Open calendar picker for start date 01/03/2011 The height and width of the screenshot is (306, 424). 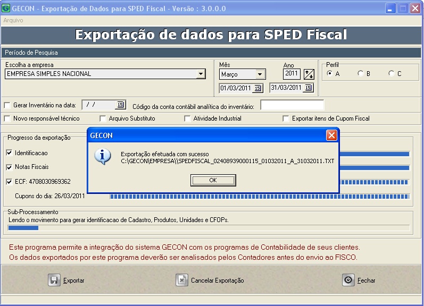coord(257,88)
